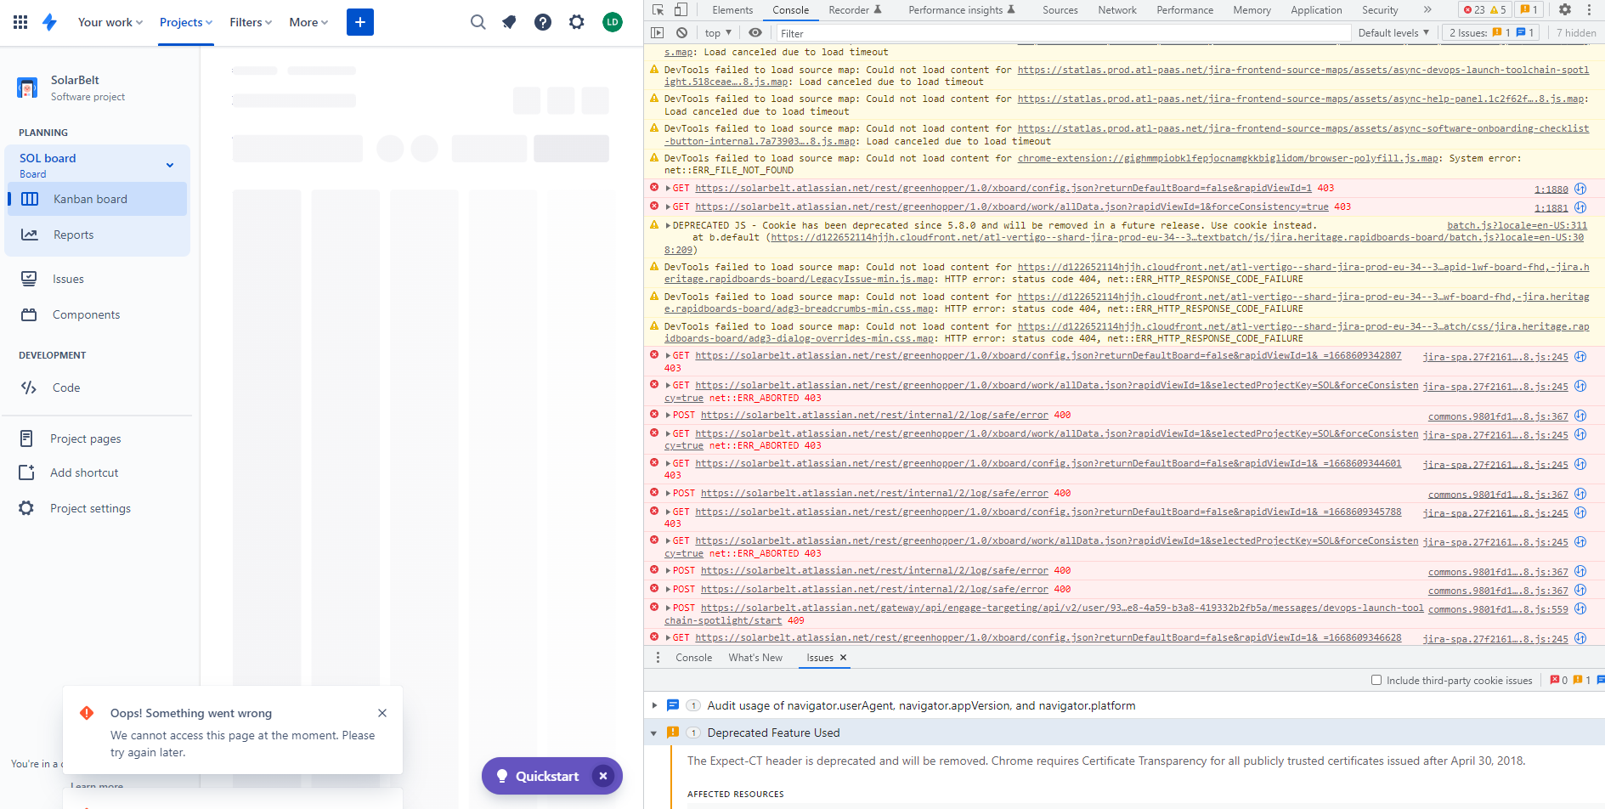Open the drawer three-dot menu beside Console
Viewport: 1605px width, 809px height.
pyautogui.click(x=658, y=658)
